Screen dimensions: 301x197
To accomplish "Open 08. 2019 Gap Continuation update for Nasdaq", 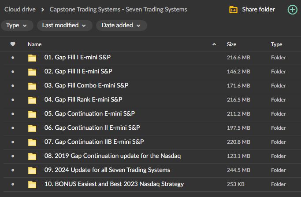I will tap(112, 156).
